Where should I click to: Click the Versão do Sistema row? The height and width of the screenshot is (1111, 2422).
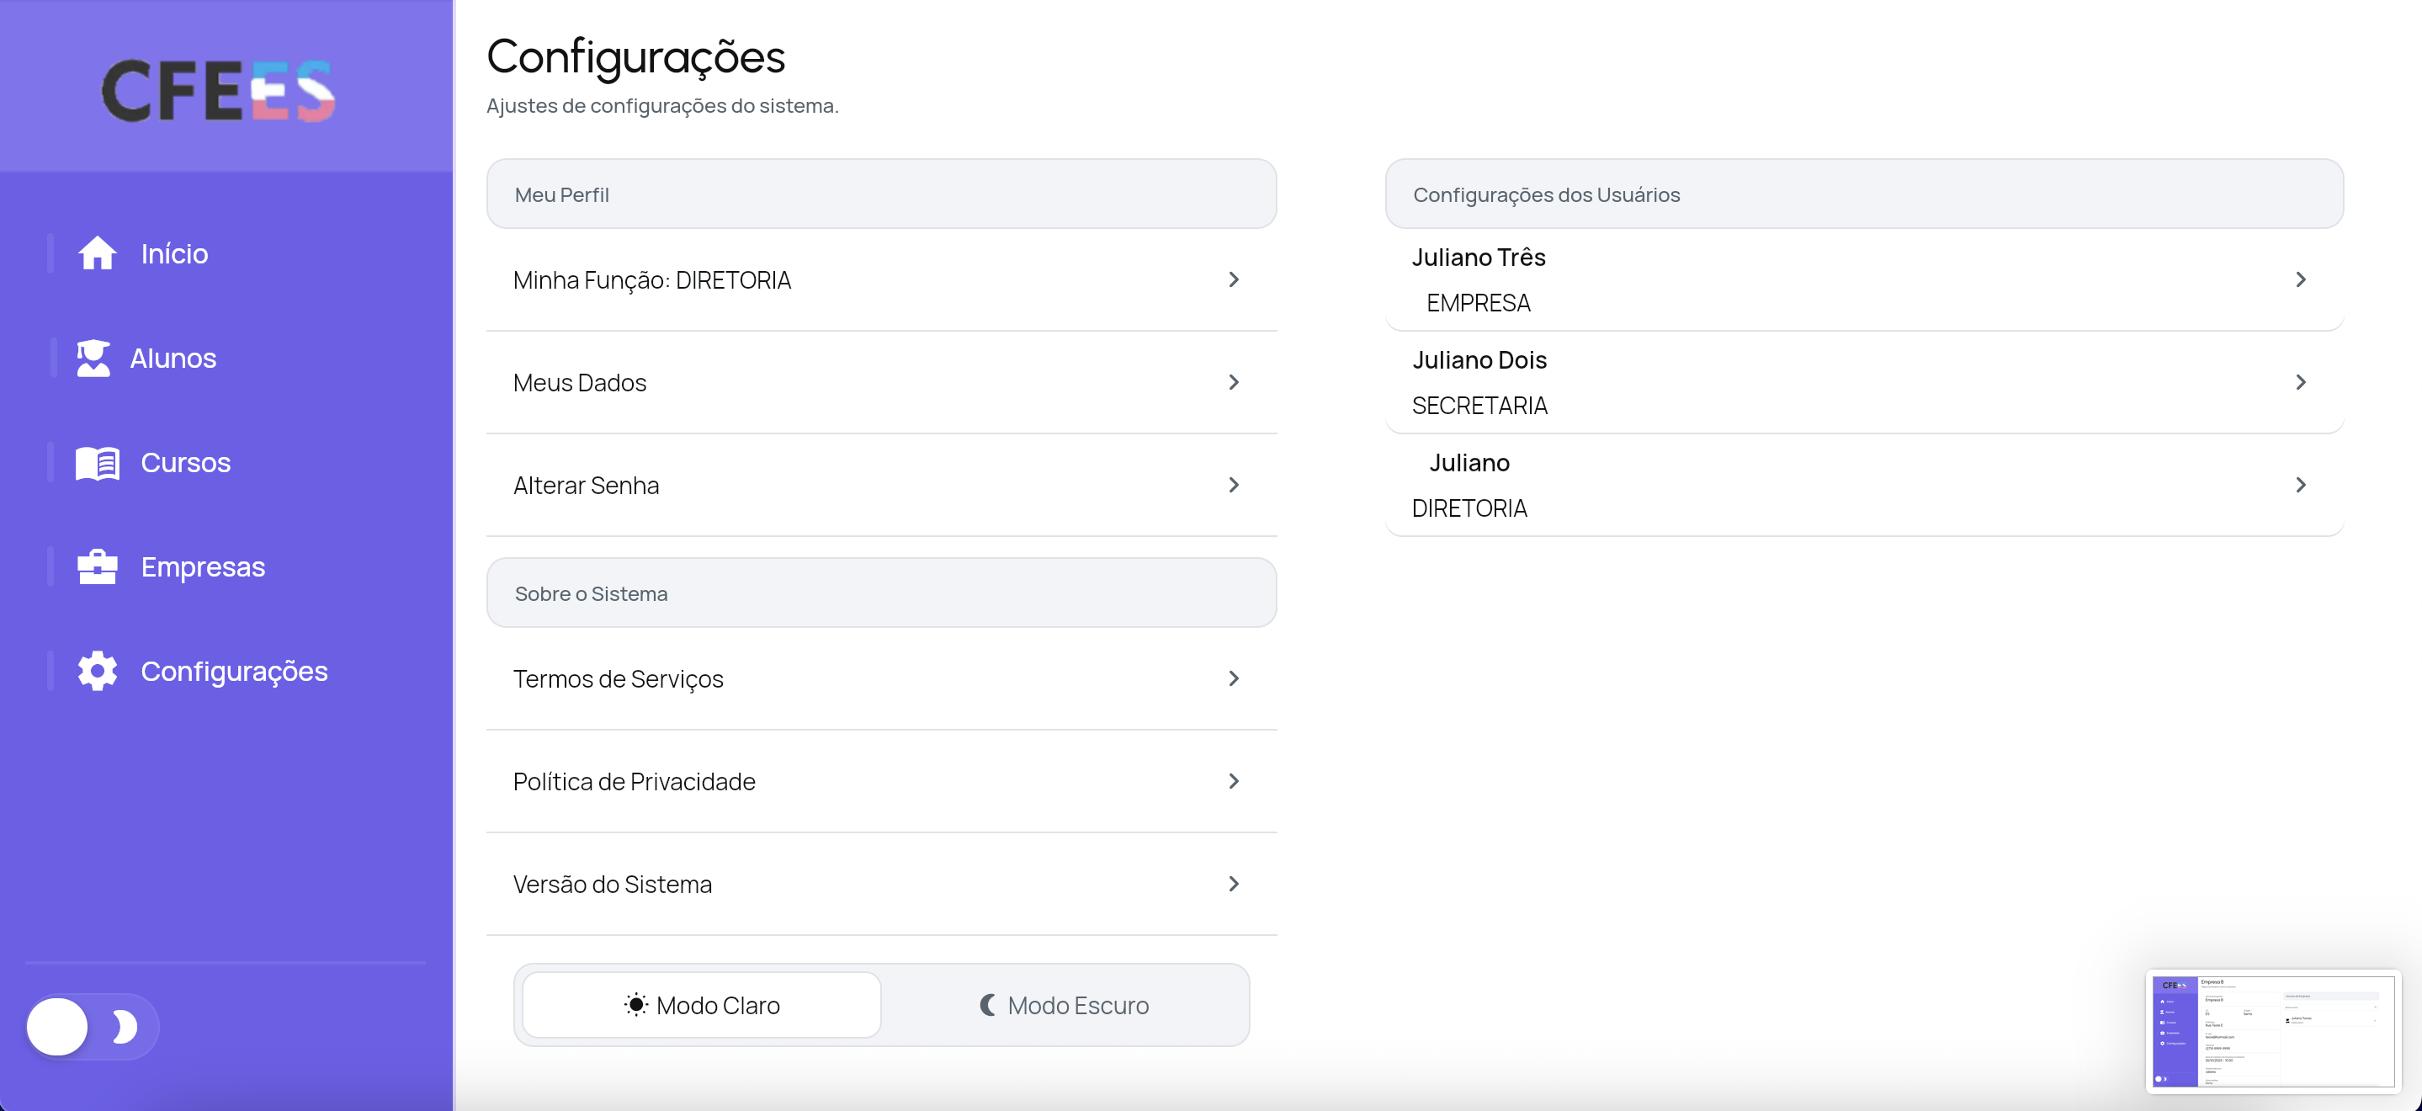click(880, 885)
